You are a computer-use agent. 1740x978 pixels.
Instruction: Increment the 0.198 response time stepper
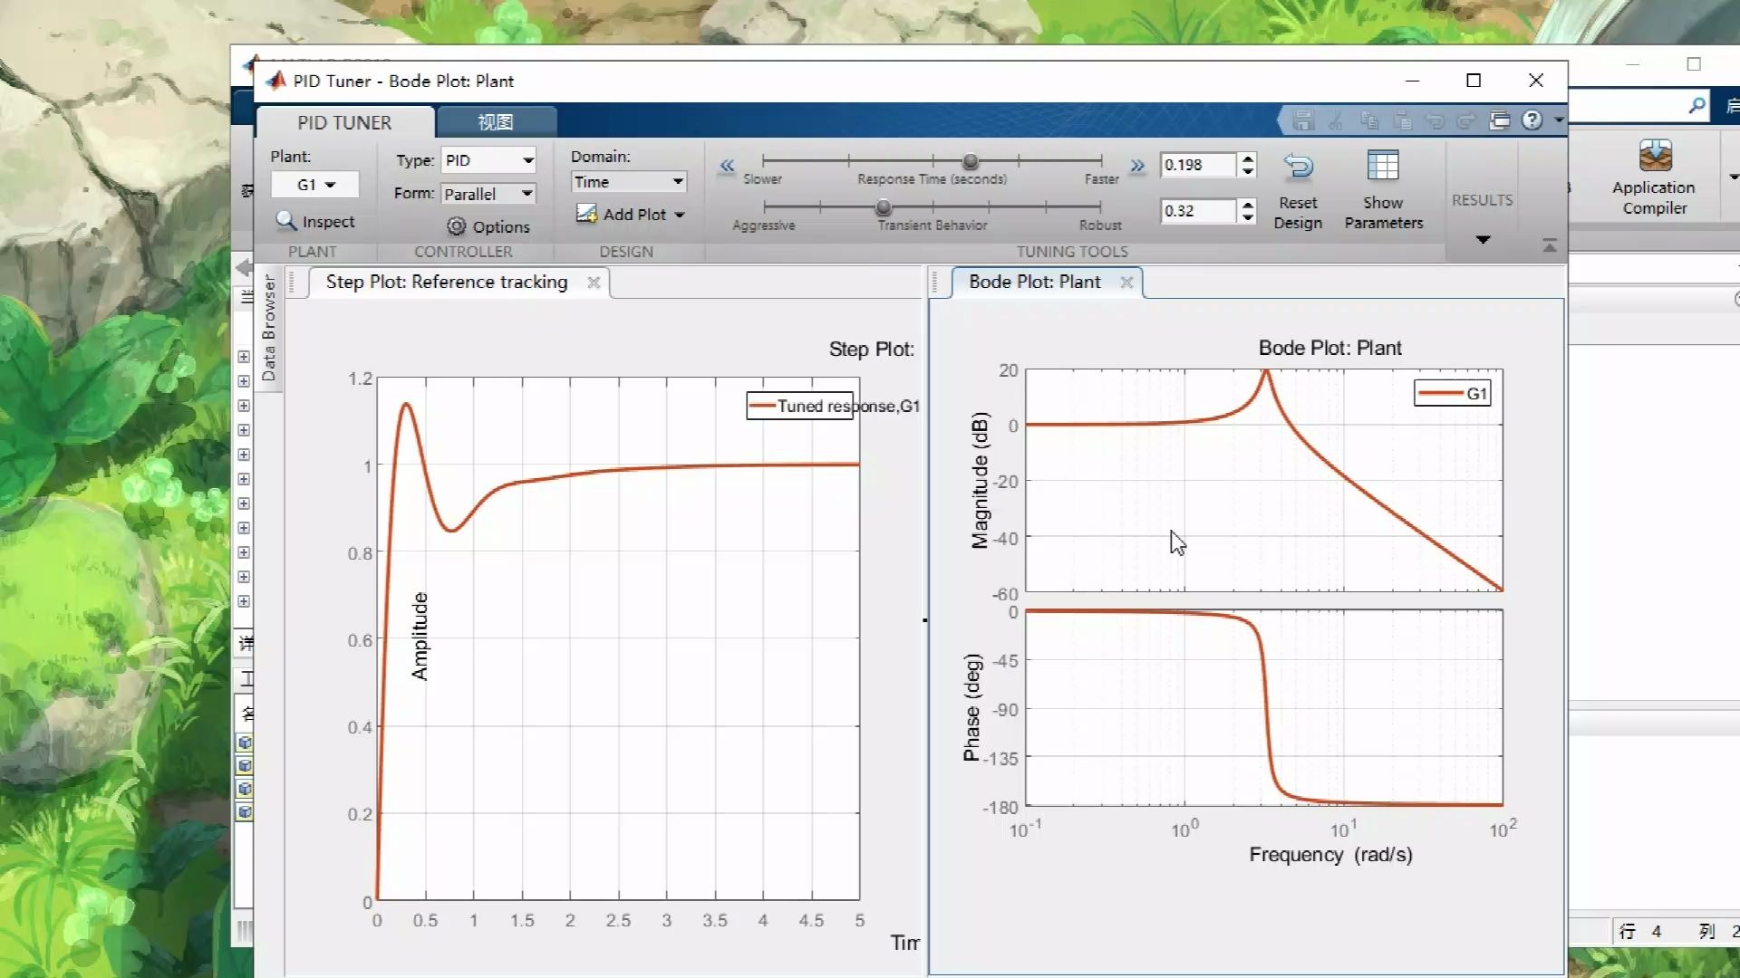1248,159
